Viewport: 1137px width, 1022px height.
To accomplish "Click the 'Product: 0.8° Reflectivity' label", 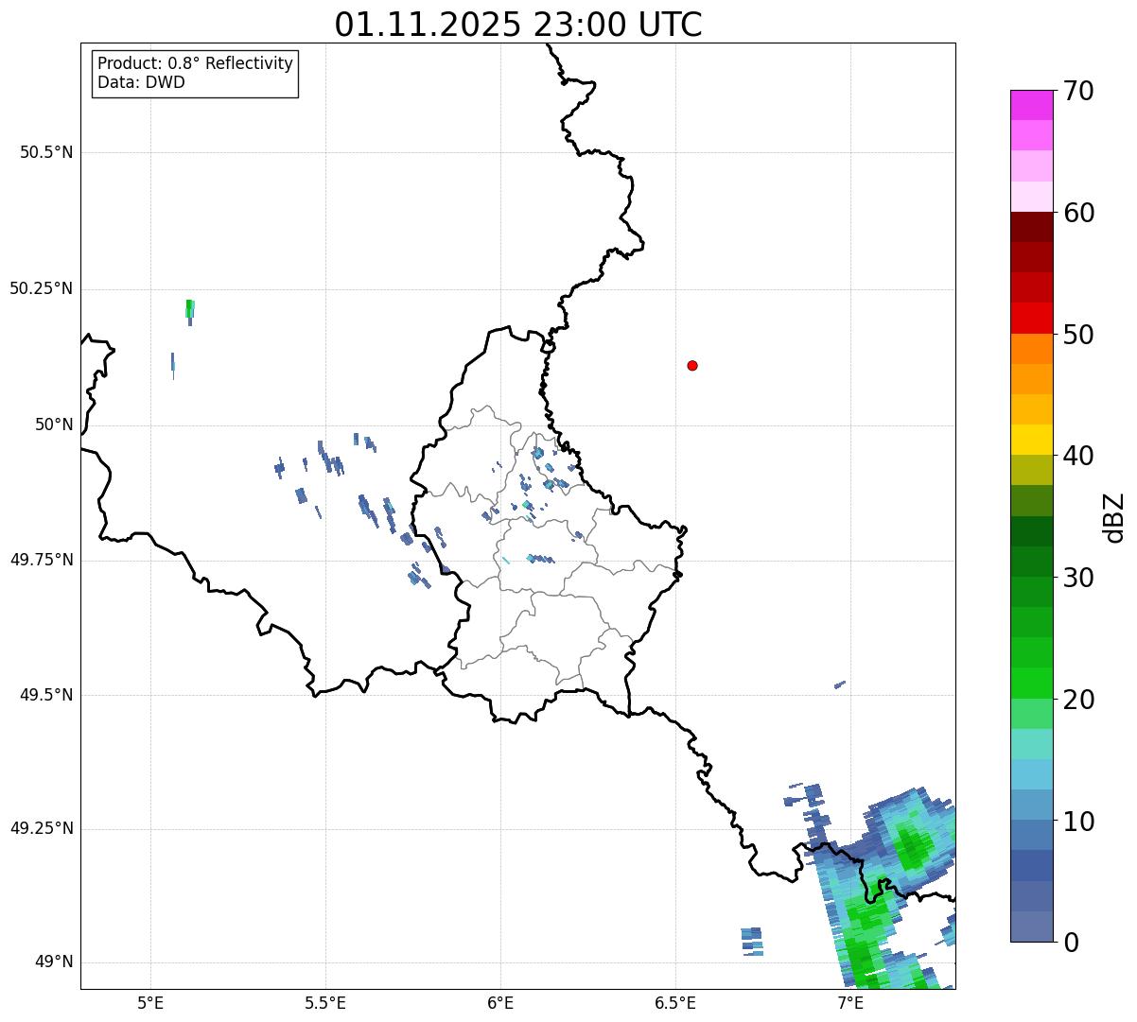I will coord(196,63).
